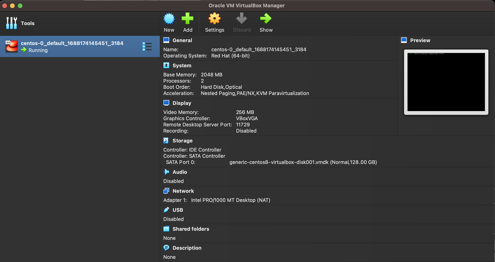The height and width of the screenshot is (262, 495).
Task: Click the '256 MB' video memory value
Action: tap(245, 112)
